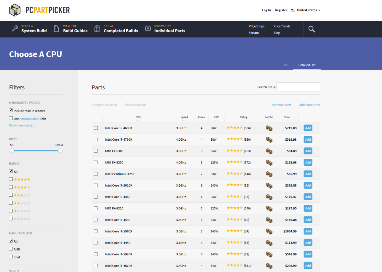Open combo icon for Intel Core i5-4590
The height and width of the screenshot is (272, 382).
[269, 220]
